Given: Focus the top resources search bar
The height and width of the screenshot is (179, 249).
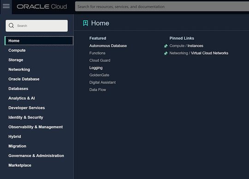Looking at the screenshot, I should [162, 6].
